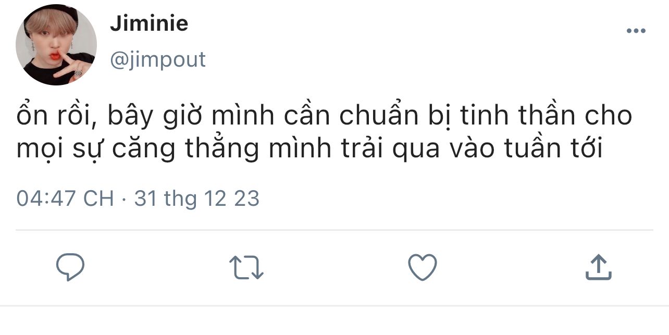Tap the share upload arrow icon
This screenshot has width=669, height=335.
[598, 267]
